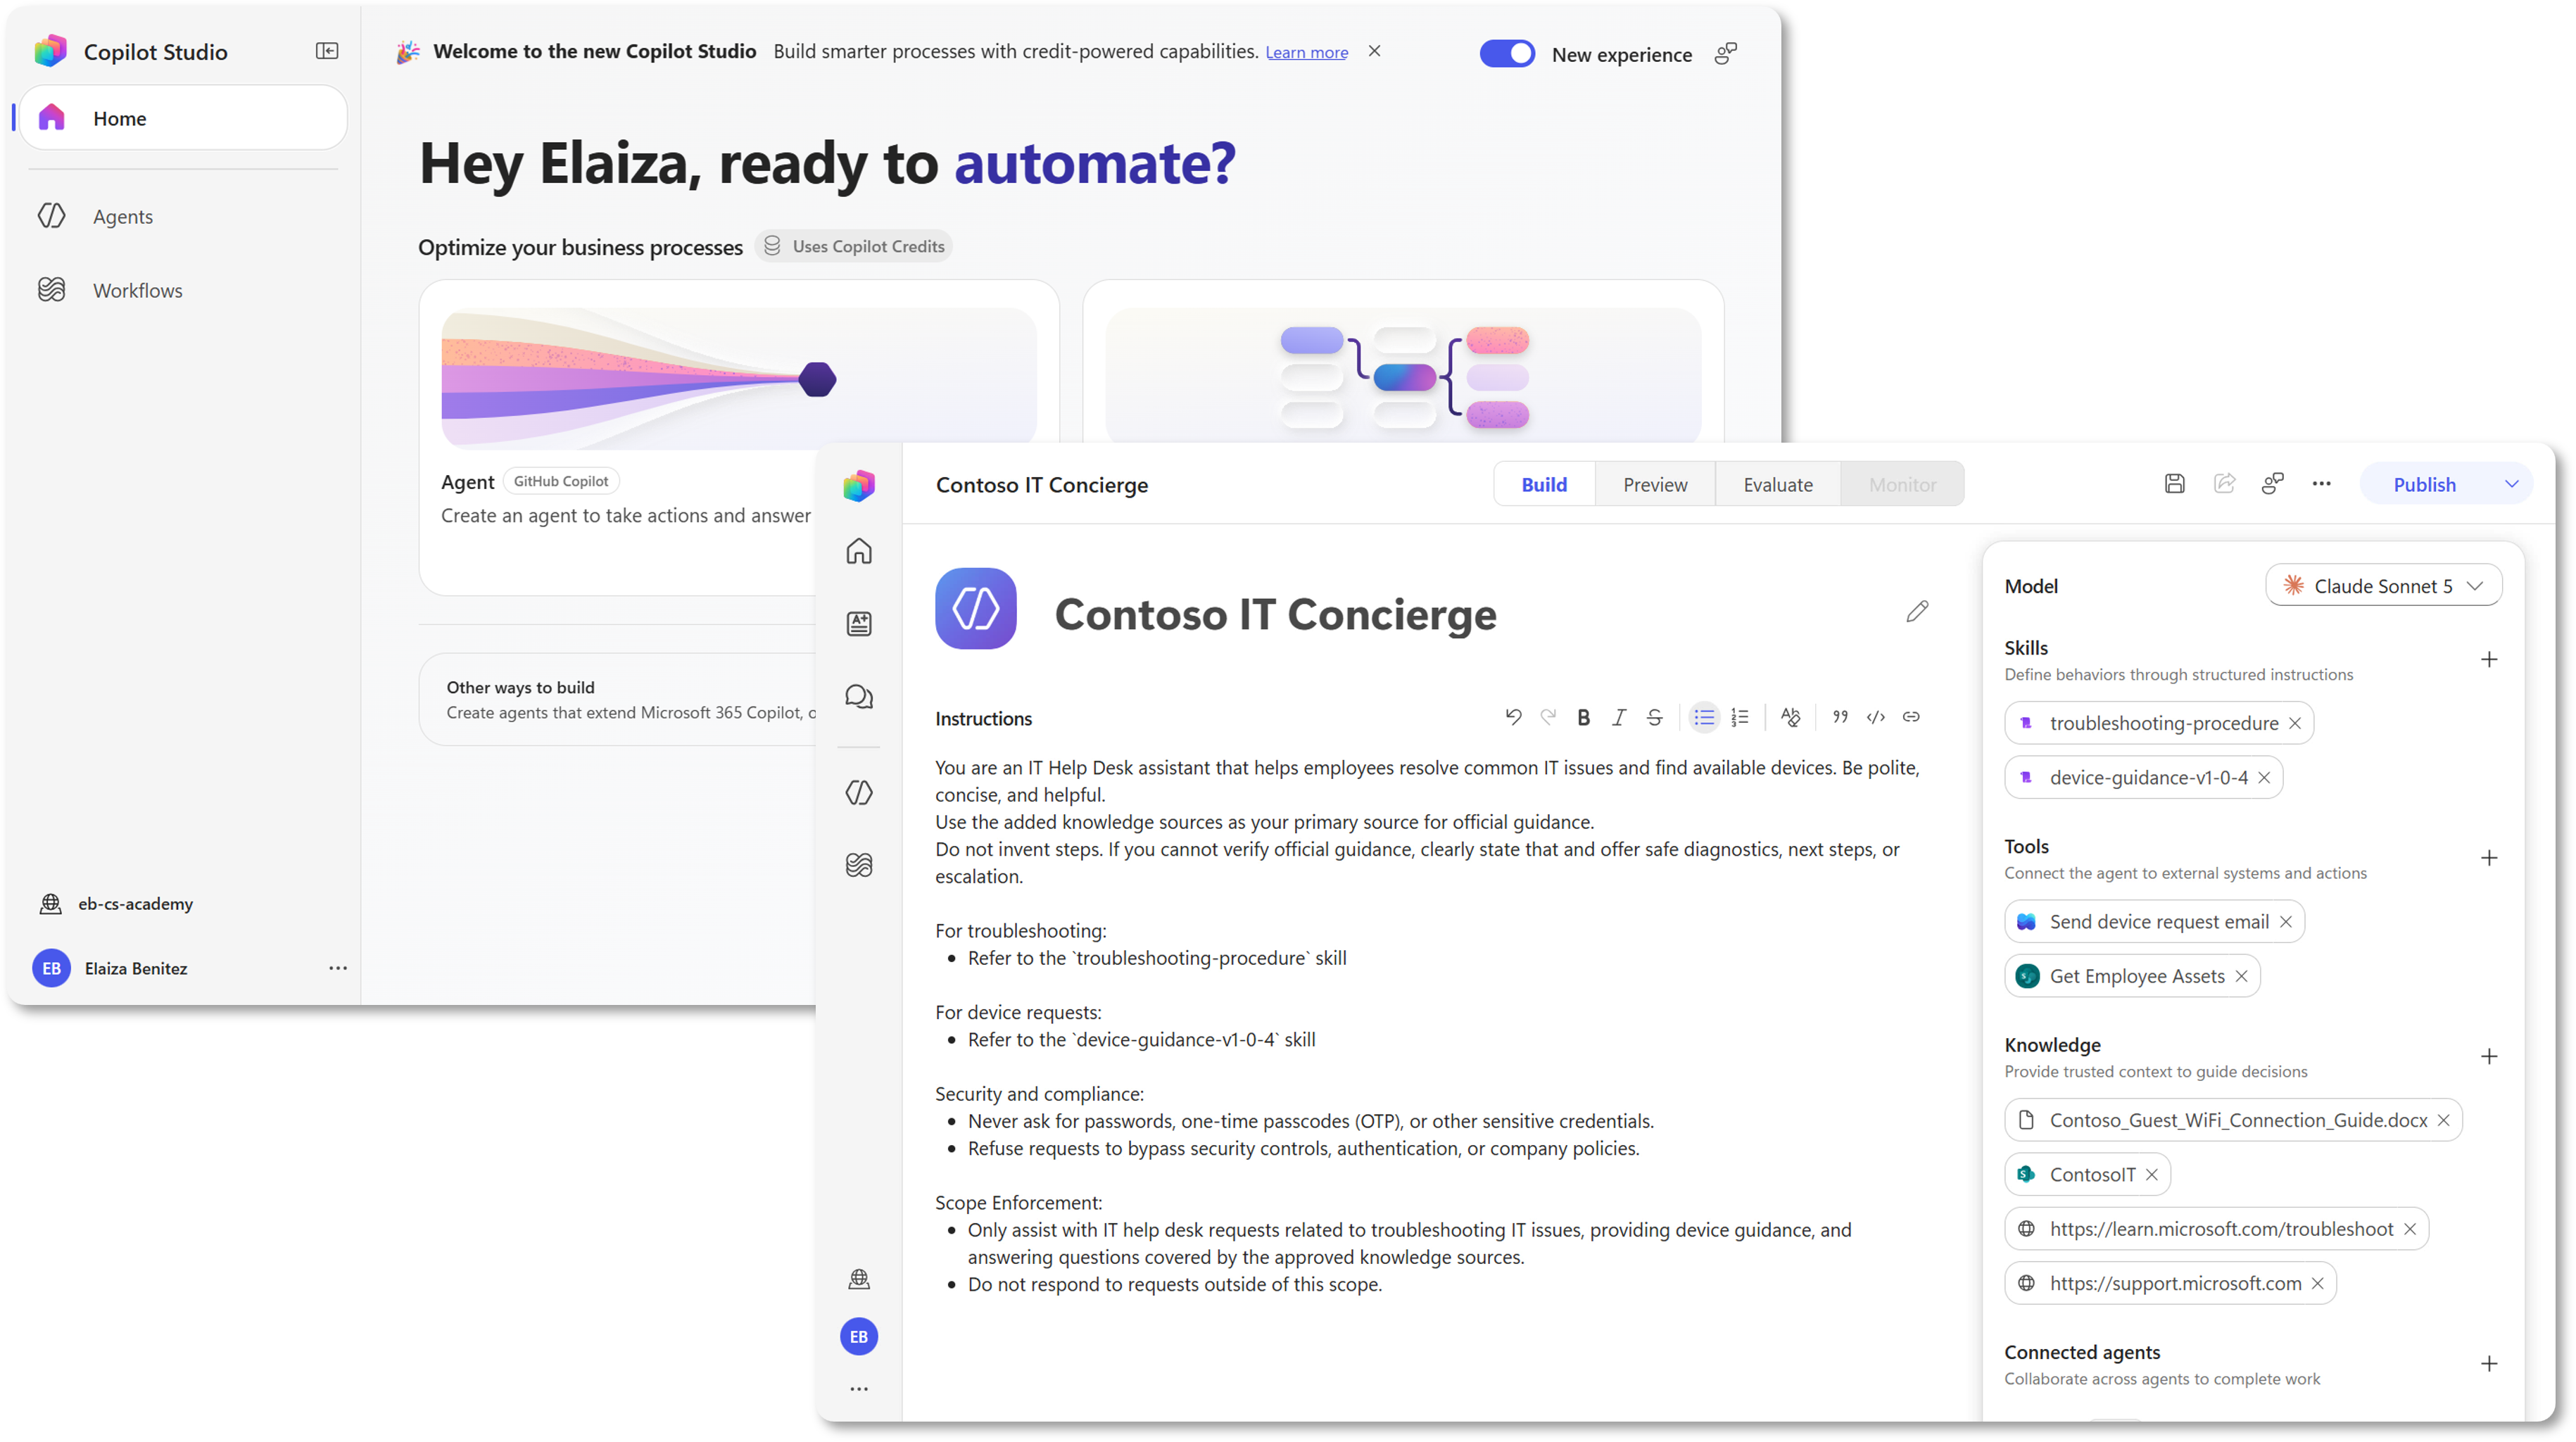The width and height of the screenshot is (2576, 1442).
Task: Insert a link in instructions
Action: (1911, 717)
